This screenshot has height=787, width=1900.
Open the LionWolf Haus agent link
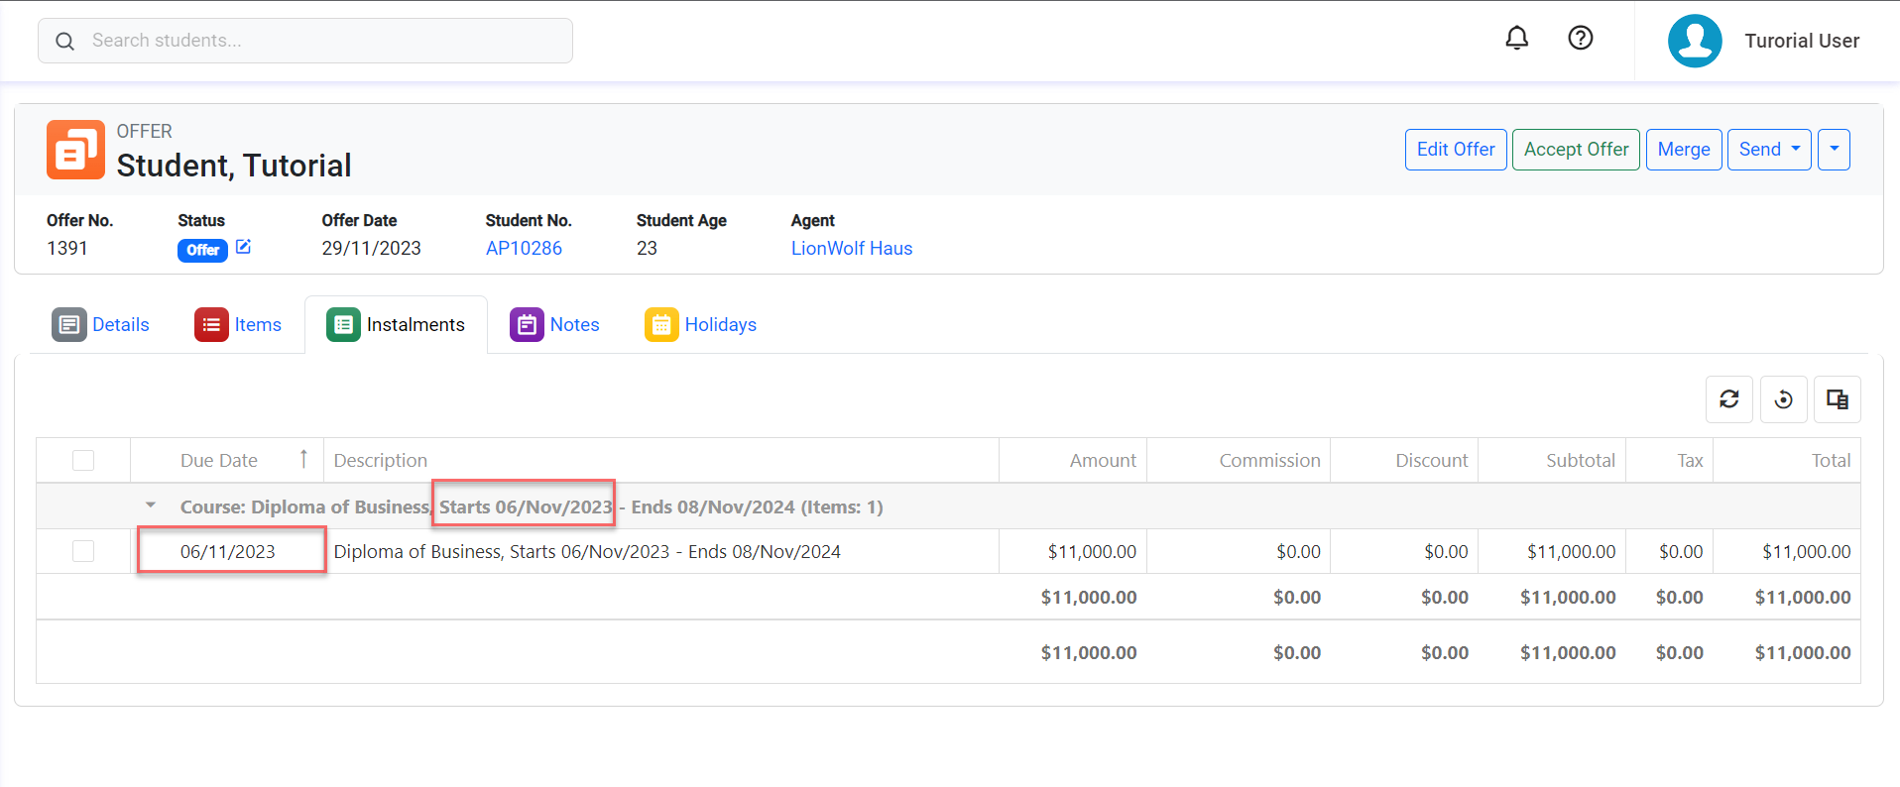851,249
